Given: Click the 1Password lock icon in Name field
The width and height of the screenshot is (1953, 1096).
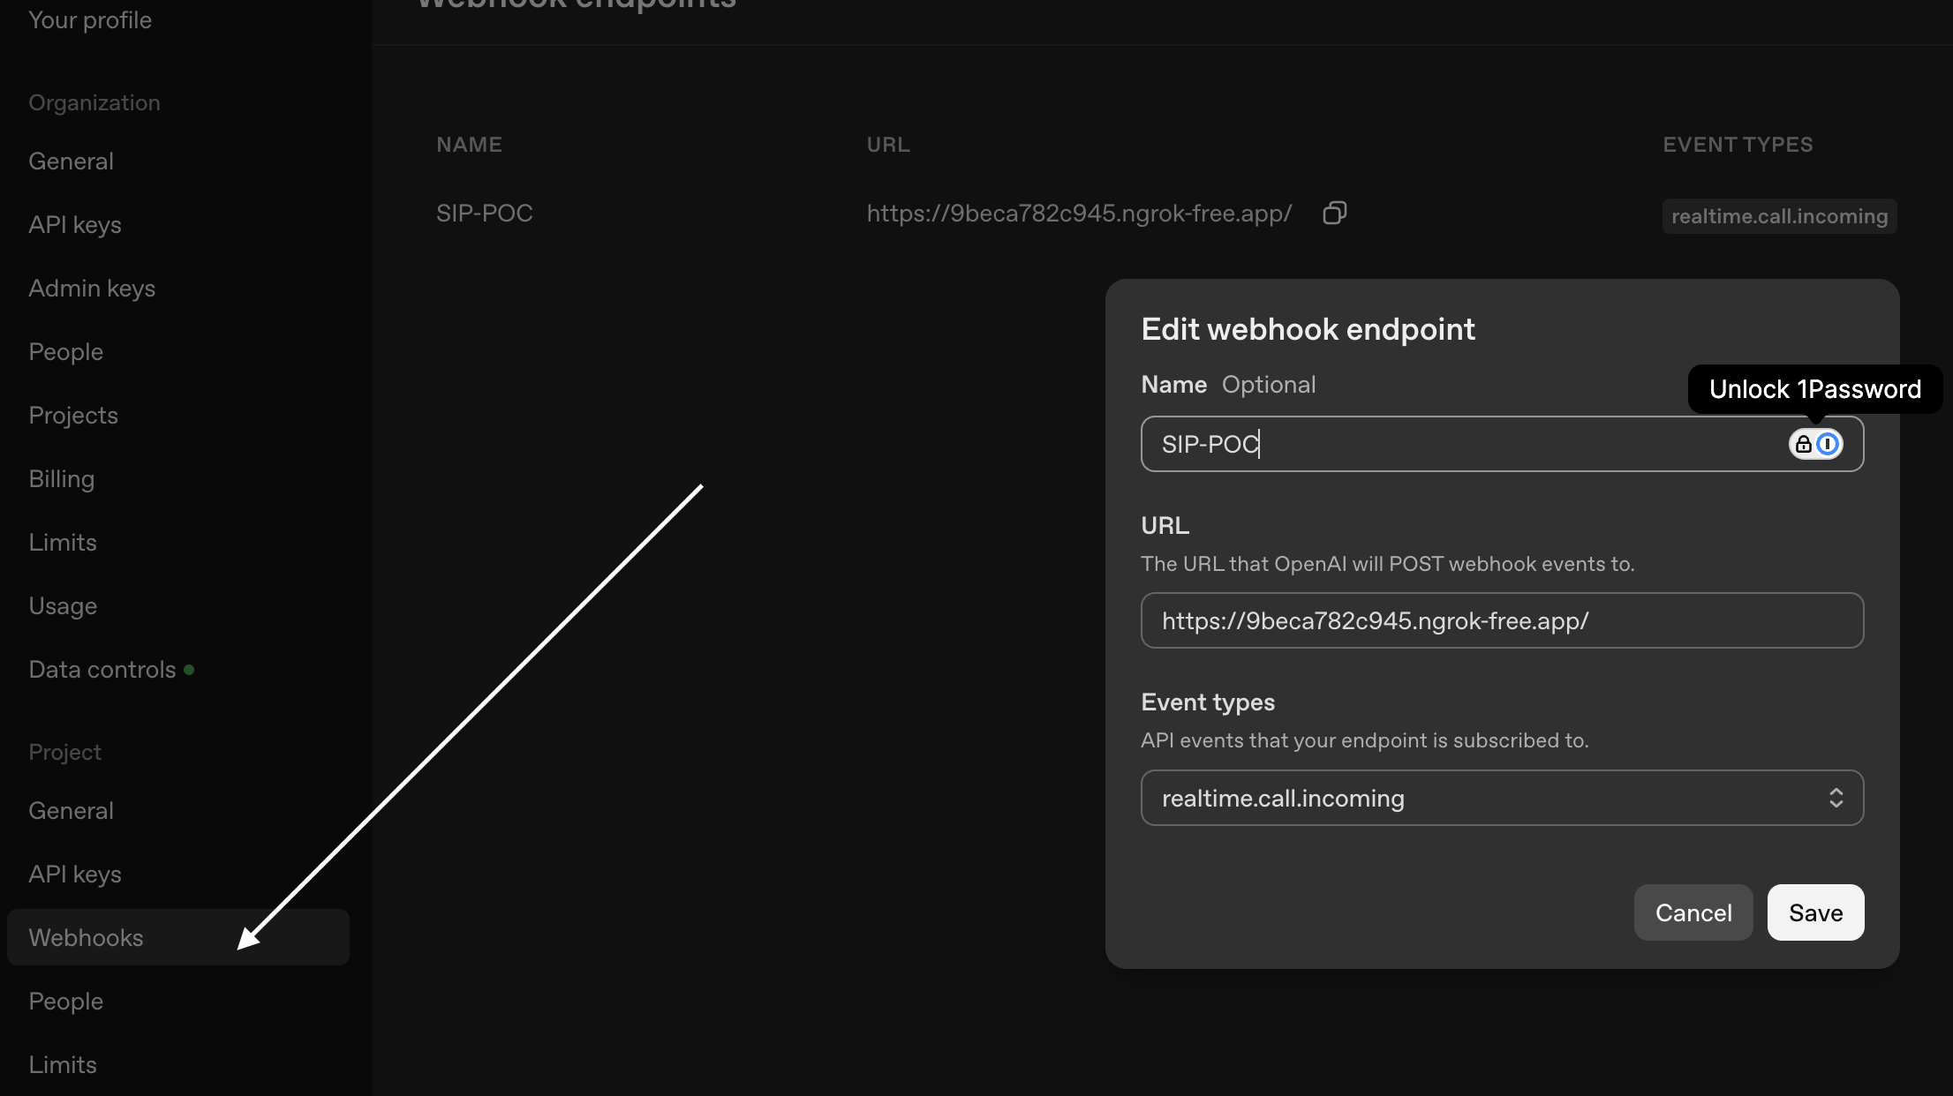Looking at the screenshot, I should (1802, 444).
